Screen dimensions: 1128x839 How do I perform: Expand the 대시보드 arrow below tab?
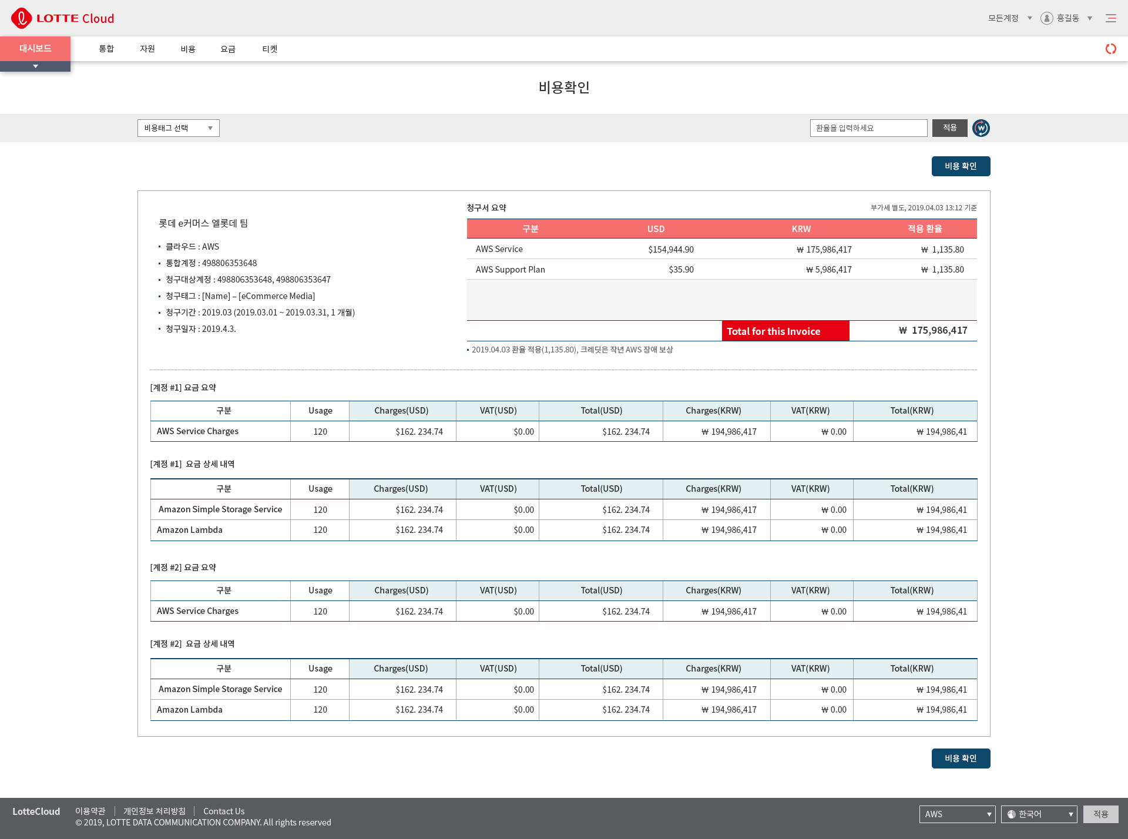tap(35, 66)
